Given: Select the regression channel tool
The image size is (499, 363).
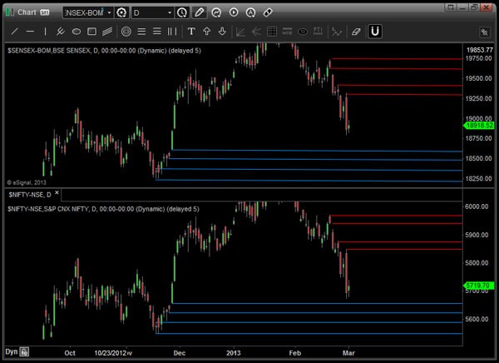Looking at the screenshot, I should [x=107, y=32].
